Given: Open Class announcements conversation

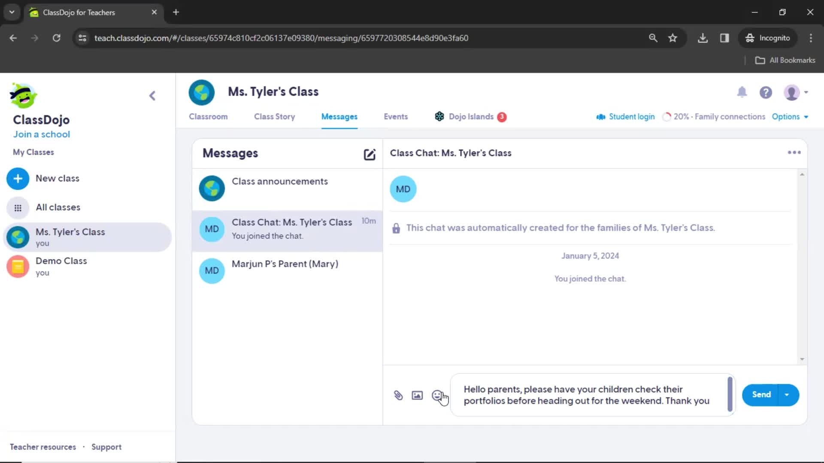Looking at the screenshot, I should tap(287, 189).
